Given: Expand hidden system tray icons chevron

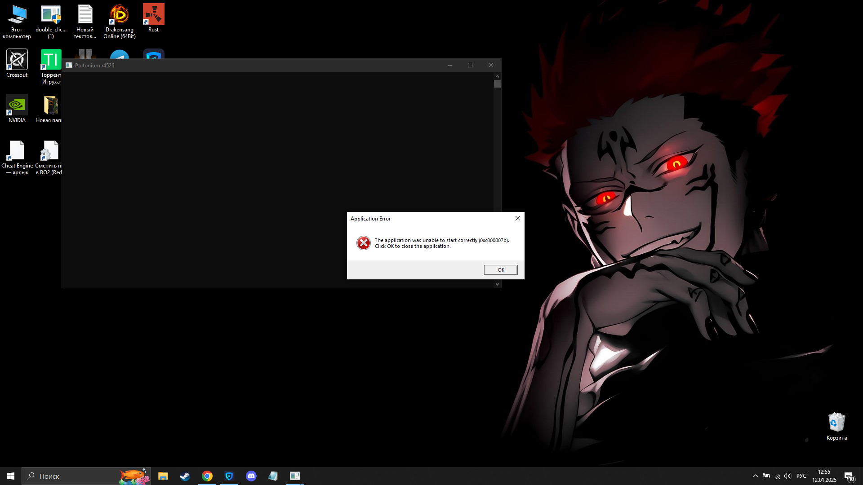Looking at the screenshot, I should click(x=755, y=476).
